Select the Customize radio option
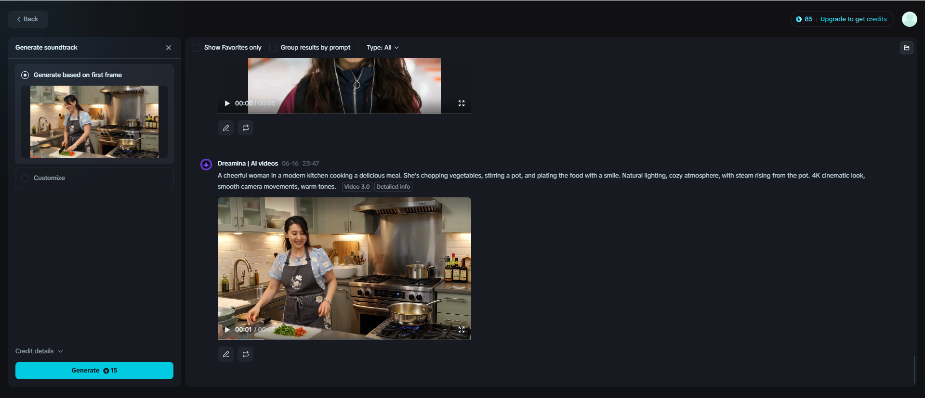Image resolution: width=925 pixels, height=398 pixels. (25, 178)
